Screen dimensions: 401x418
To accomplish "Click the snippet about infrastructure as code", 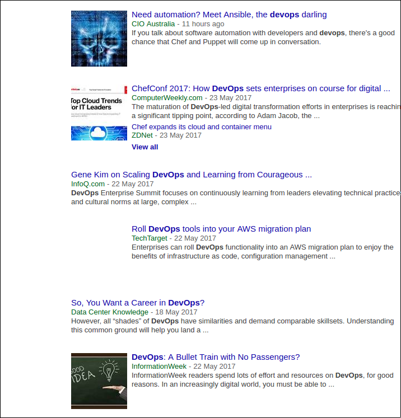I will (263, 252).
